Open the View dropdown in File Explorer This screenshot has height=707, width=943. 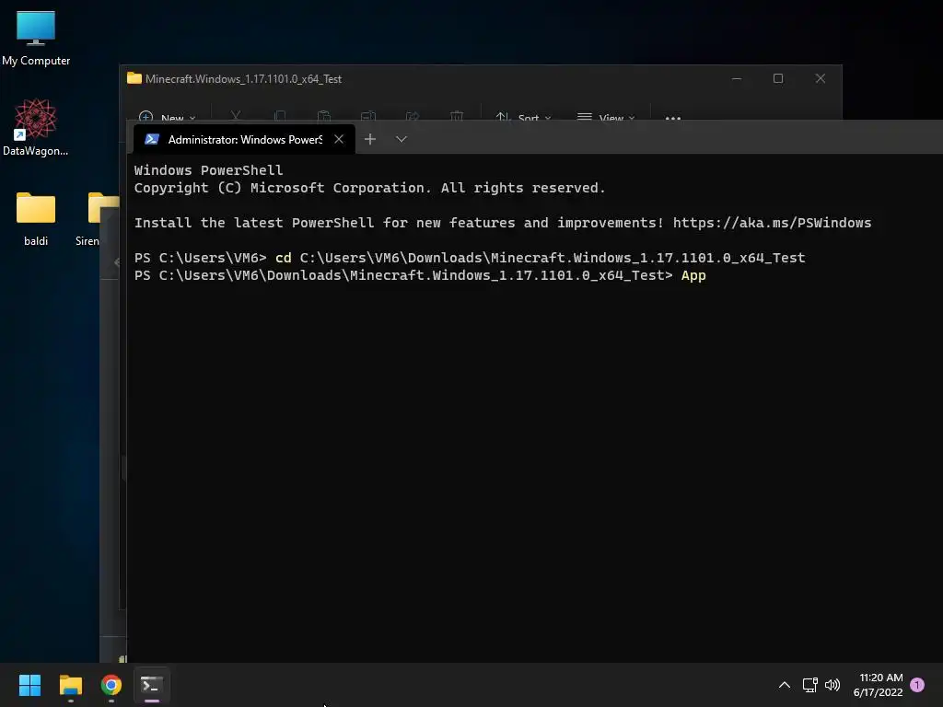(606, 117)
